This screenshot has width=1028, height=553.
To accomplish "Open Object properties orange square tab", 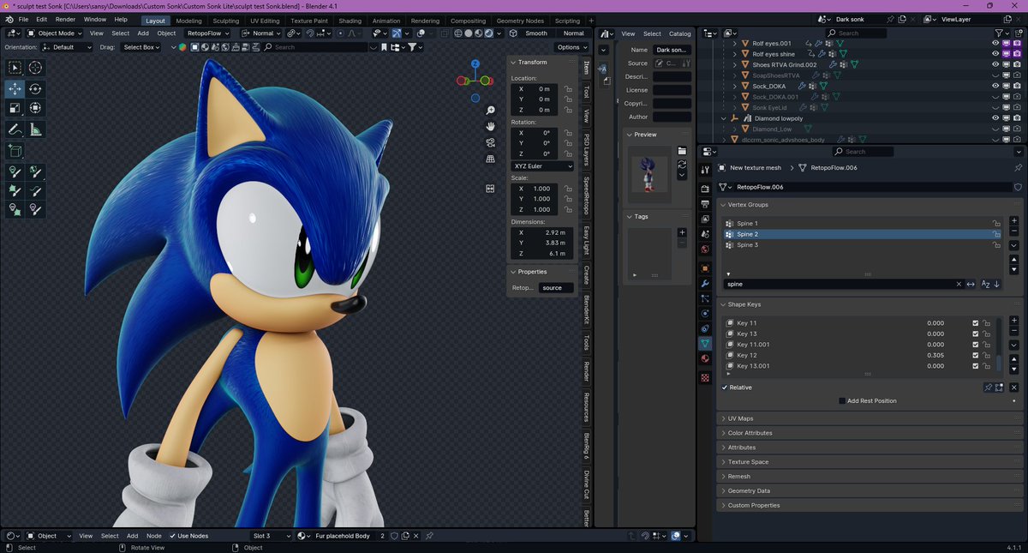I will point(705,268).
